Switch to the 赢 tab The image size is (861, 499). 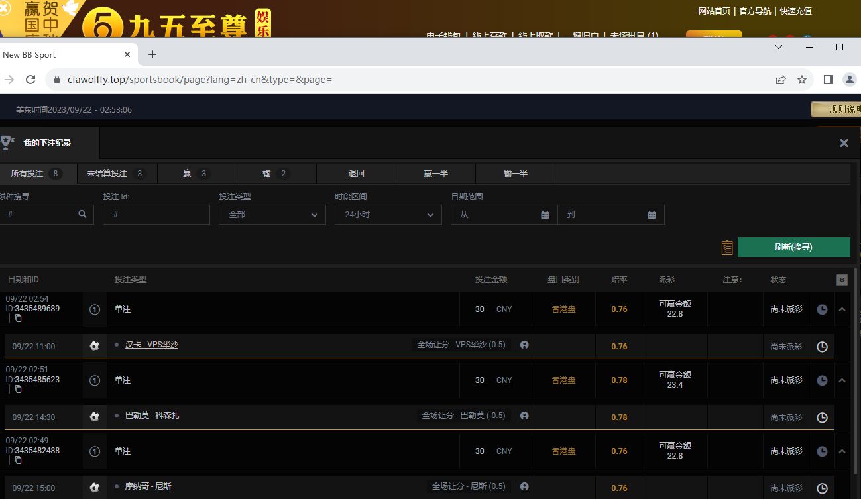196,174
